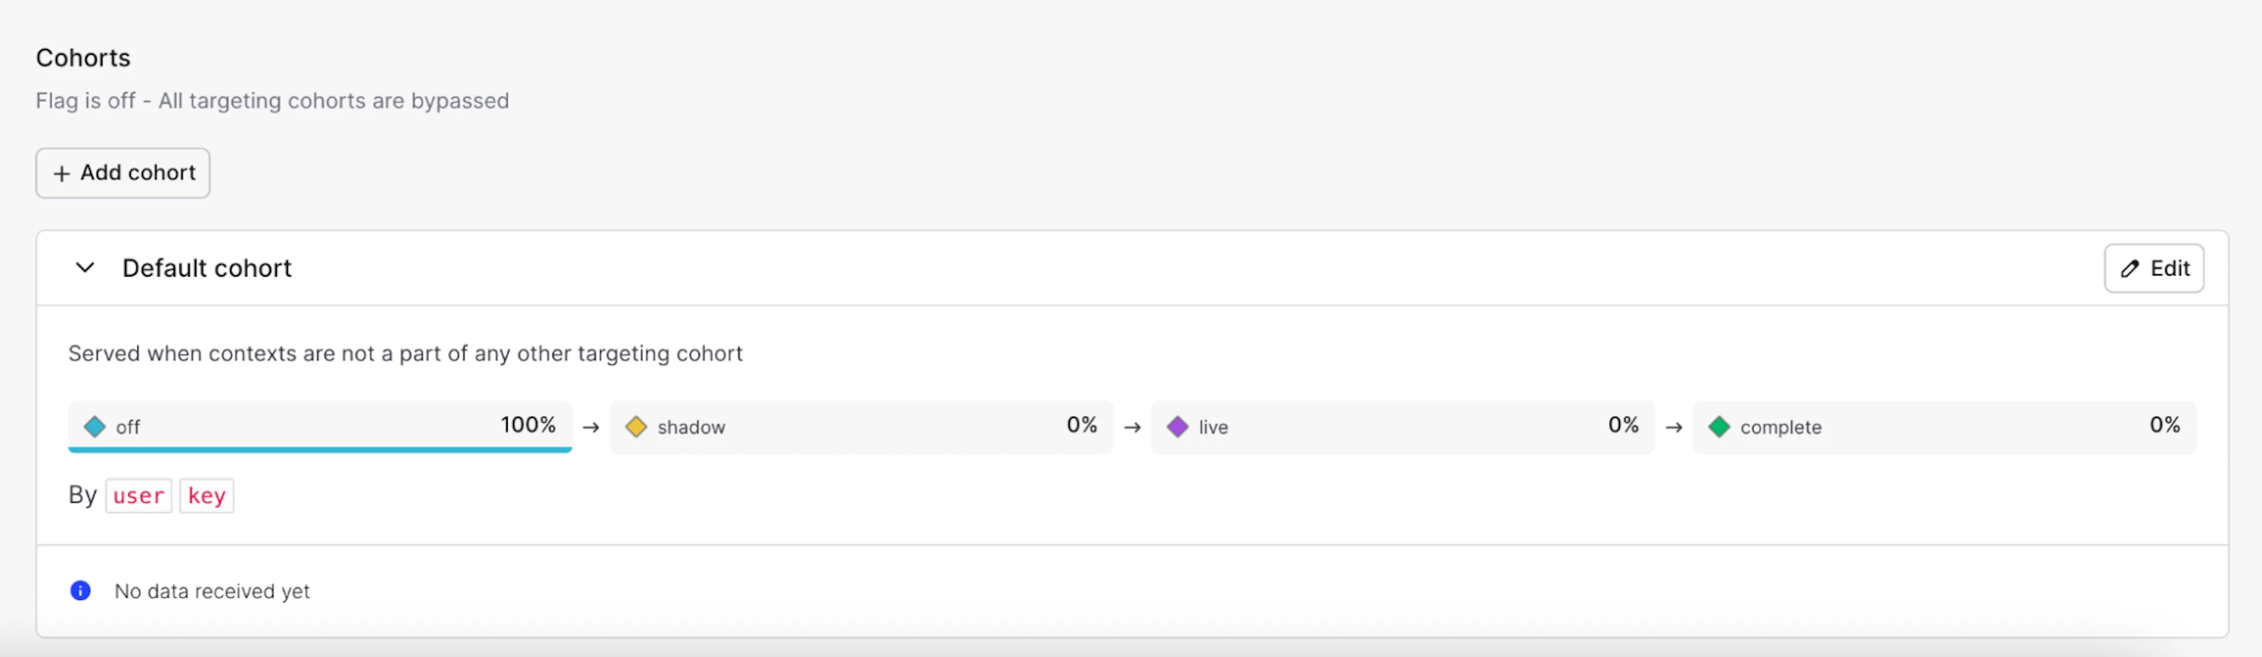The image size is (2262, 657).
Task: Click the off stage 100% progress bar
Action: [x=320, y=449]
